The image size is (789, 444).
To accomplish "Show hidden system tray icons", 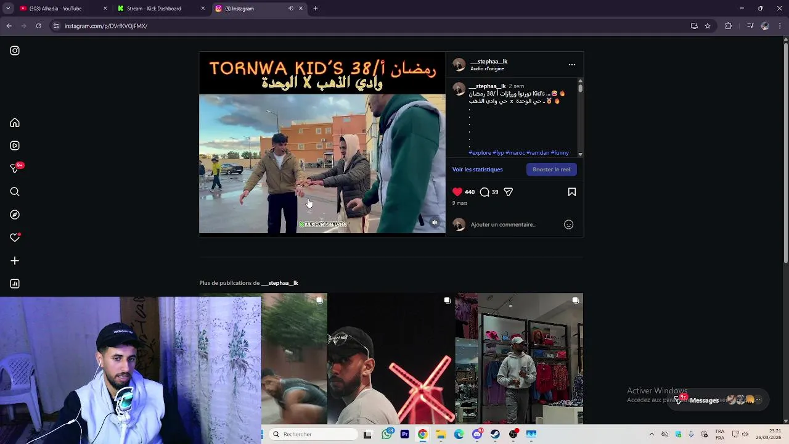I will (x=652, y=434).
